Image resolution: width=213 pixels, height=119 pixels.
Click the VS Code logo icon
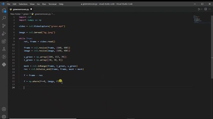pos(3,4)
